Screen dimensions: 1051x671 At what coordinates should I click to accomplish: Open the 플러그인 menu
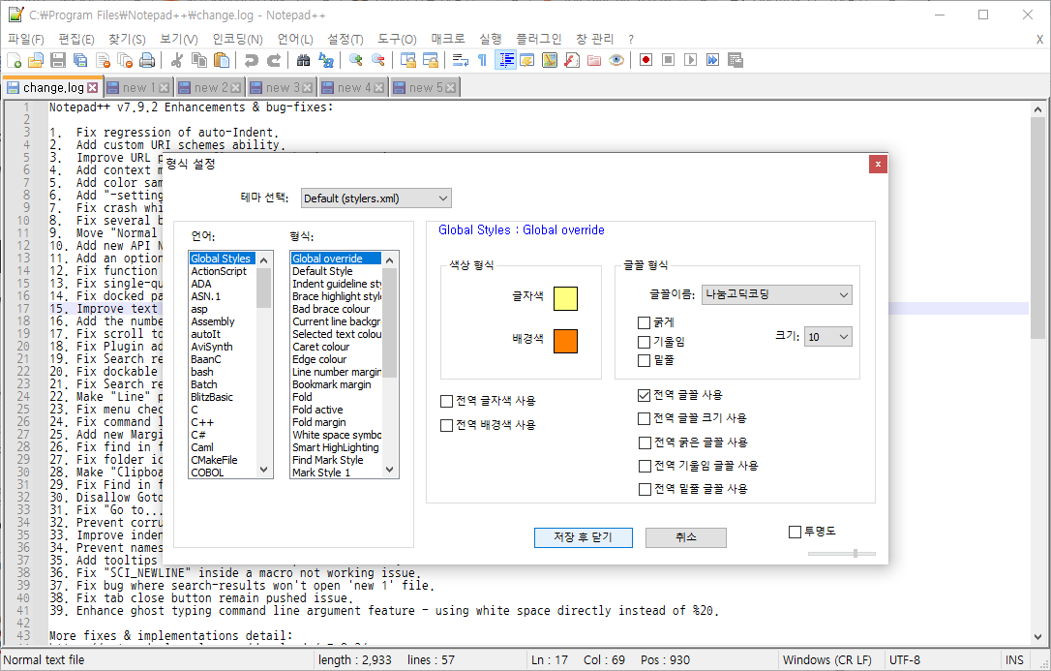click(539, 40)
